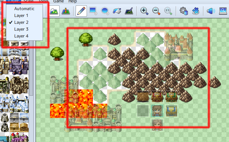Click the green treasure chest on map
The height and width of the screenshot is (142, 229).
pos(171,97)
